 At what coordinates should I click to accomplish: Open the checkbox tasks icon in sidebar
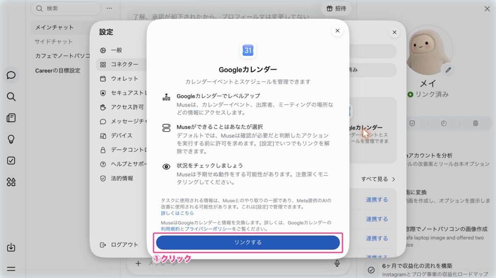point(11,161)
